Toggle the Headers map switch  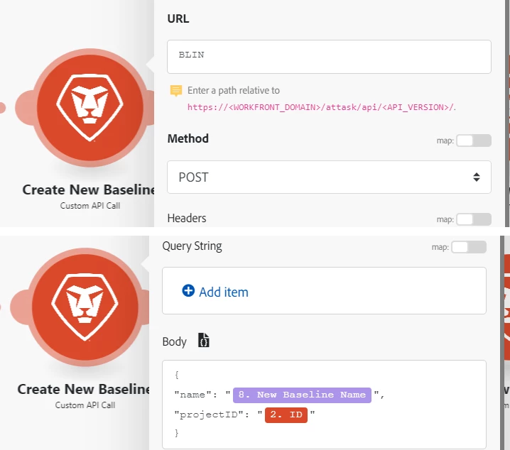474,219
